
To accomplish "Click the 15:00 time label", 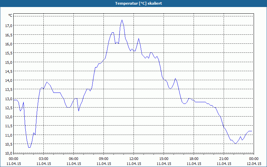I will pyautogui.click(x=164, y=159).
